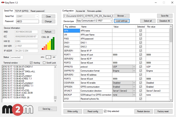Open the IPPROTO protocol UDP dropdown
This screenshot has height=117, width=176.
coord(134,67)
